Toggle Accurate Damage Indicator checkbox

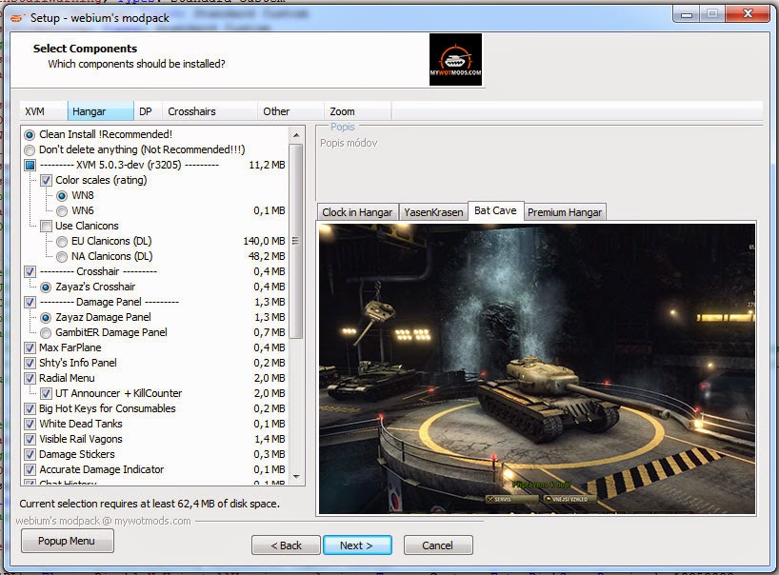30,469
